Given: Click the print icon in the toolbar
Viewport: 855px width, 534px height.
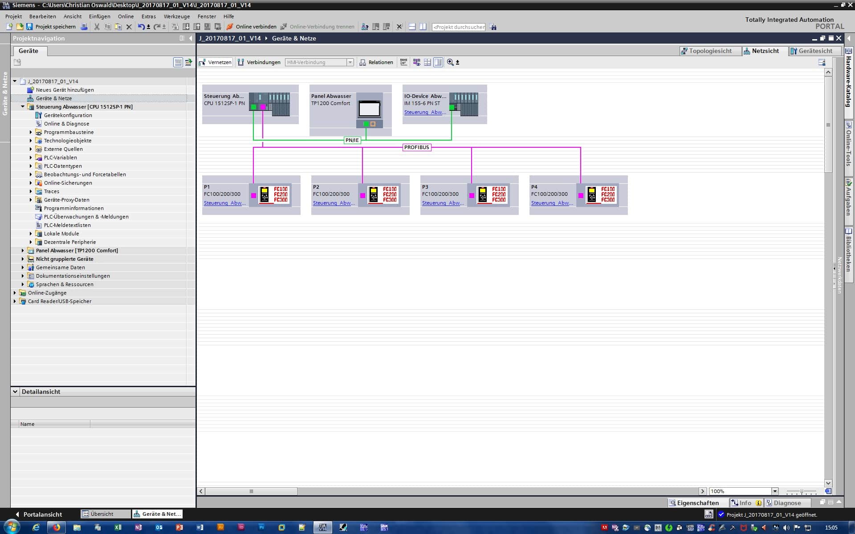Looking at the screenshot, I should pos(84,27).
